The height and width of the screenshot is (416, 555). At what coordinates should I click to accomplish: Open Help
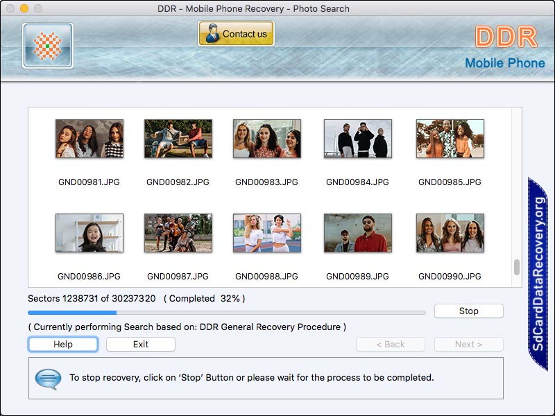(x=63, y=345)
